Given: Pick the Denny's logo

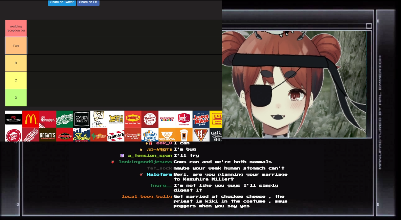Looking at the screenshot, I should point(133,119).
